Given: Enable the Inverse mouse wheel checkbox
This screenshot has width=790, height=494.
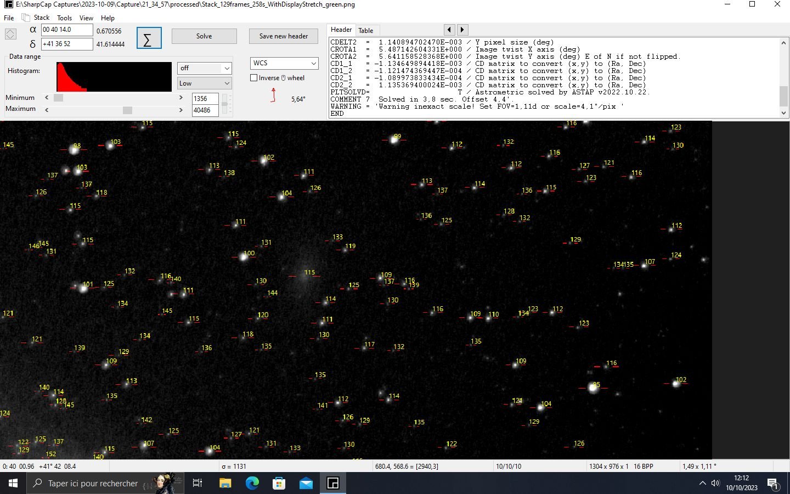Looking at the screenshot, I should (x=254, y=78).
